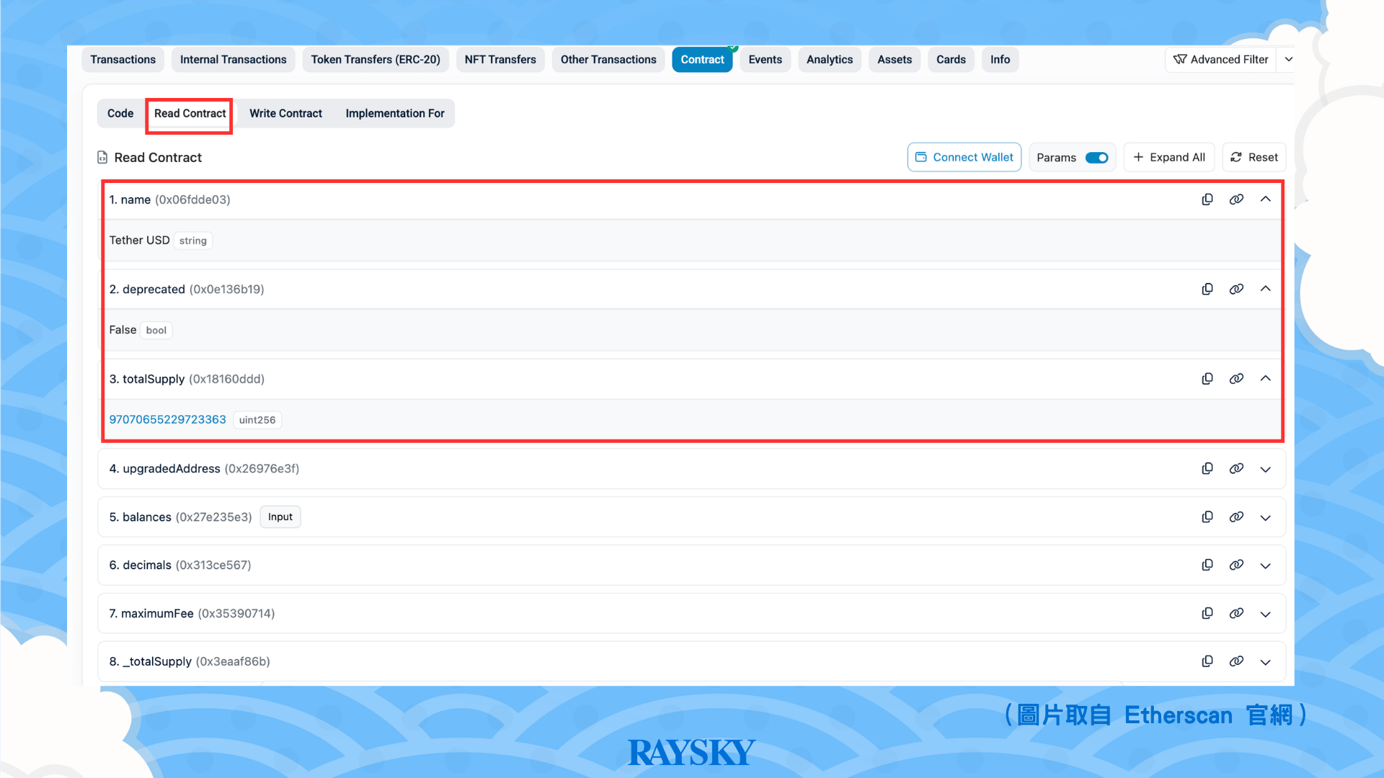Copy permalink for 2. deprecated row

[1236, 289]
